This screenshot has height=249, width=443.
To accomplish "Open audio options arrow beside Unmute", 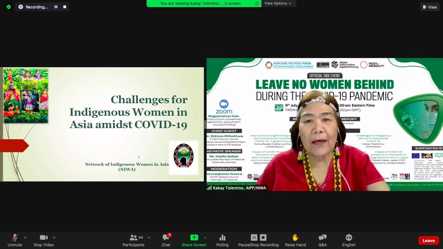I will pos(25,238).
